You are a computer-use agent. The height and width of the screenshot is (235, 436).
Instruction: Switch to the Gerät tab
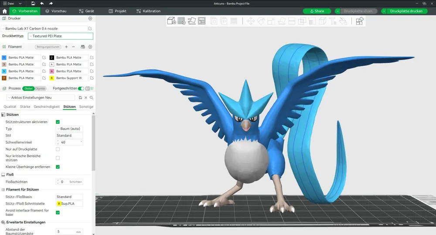click(86, 11)
